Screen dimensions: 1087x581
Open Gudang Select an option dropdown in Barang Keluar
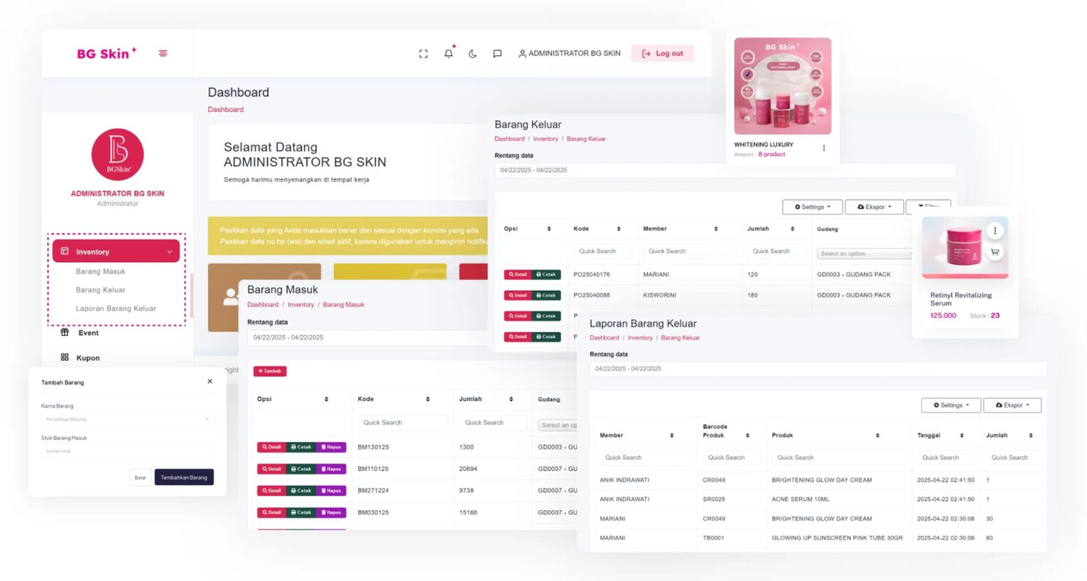click(x=865, y=254)
